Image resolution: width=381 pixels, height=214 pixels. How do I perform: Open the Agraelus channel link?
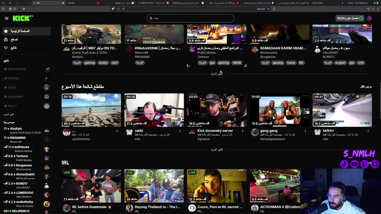(x=204, y=139)
